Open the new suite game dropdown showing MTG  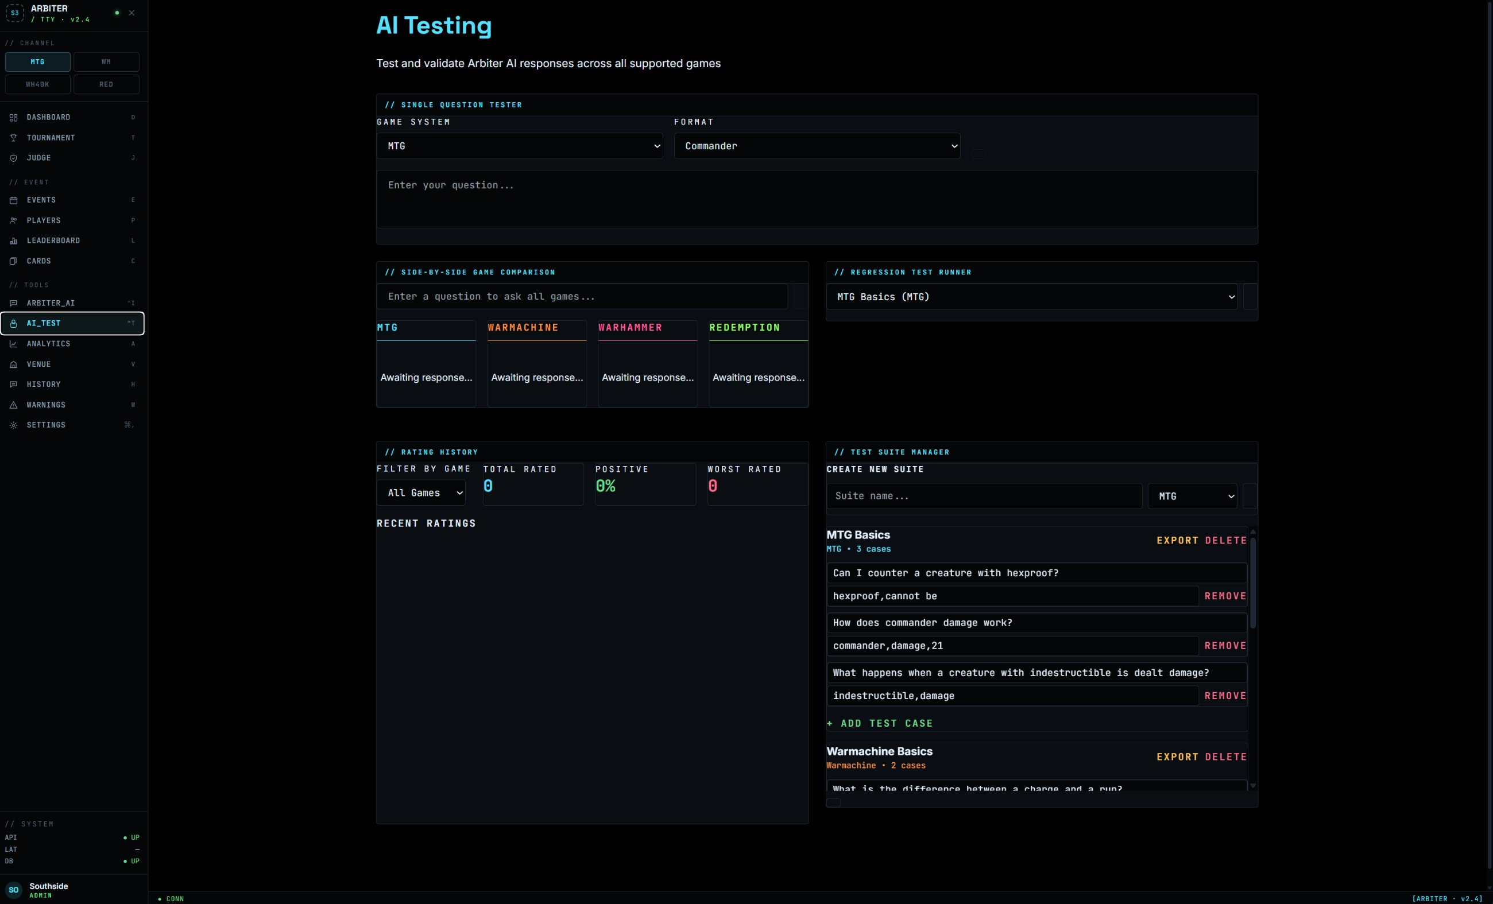1192,496
